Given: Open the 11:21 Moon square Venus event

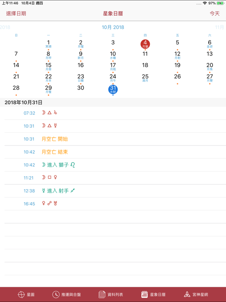Looking at the screenshot, I should tap(115, 178).
